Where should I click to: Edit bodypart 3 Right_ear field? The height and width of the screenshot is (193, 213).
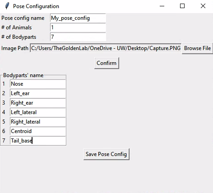click(38, 103)
